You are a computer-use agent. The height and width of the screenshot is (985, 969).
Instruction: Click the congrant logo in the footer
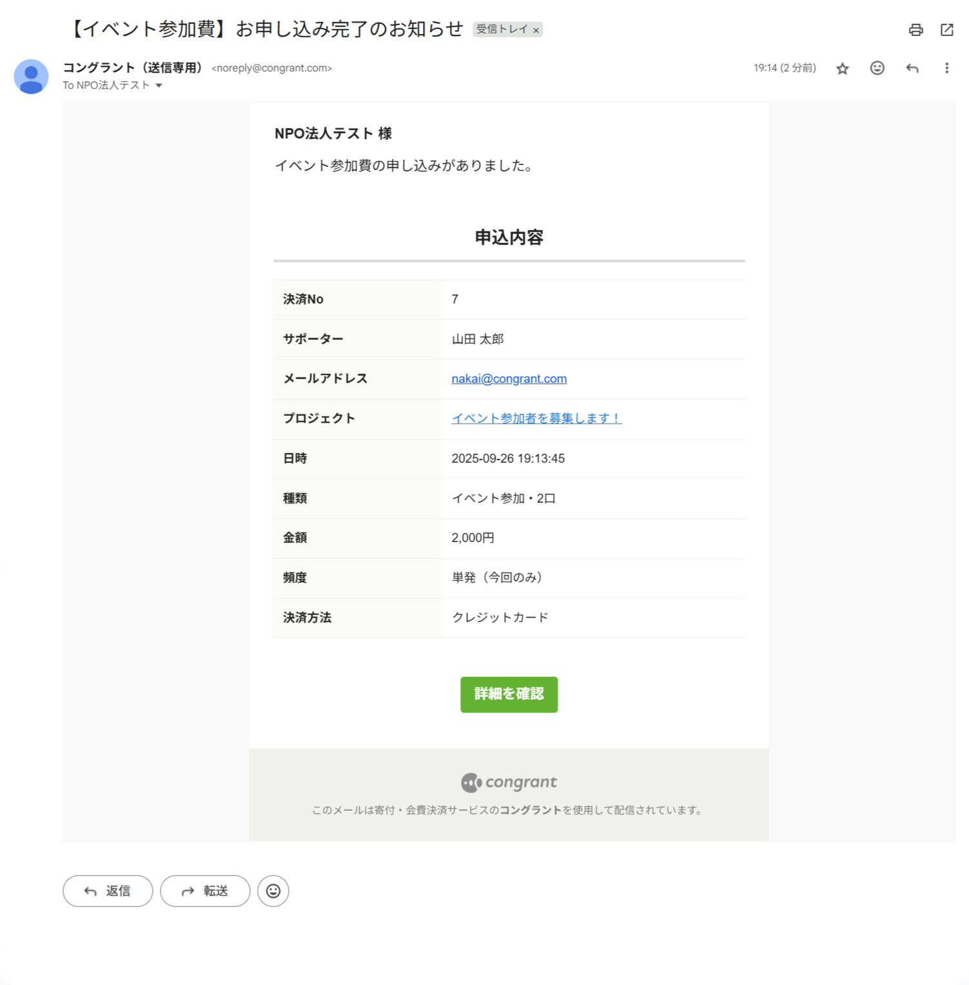(509, 782)
